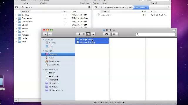The height and width of the screenshot is (105, 188).
Task: Expand Movies folder in FTP window
Action: click(16, 28)
